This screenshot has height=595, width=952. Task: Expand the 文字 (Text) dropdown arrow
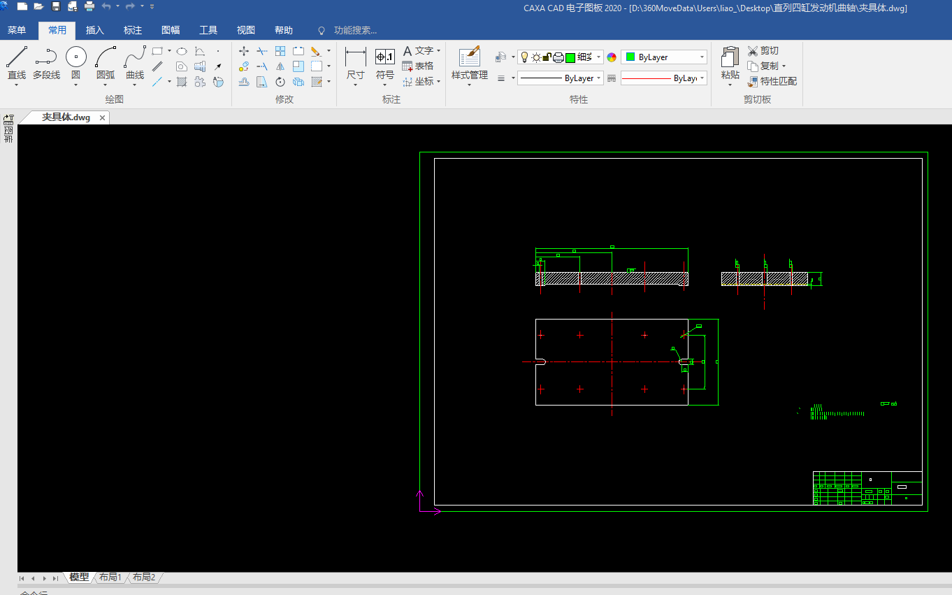point(438,51)
